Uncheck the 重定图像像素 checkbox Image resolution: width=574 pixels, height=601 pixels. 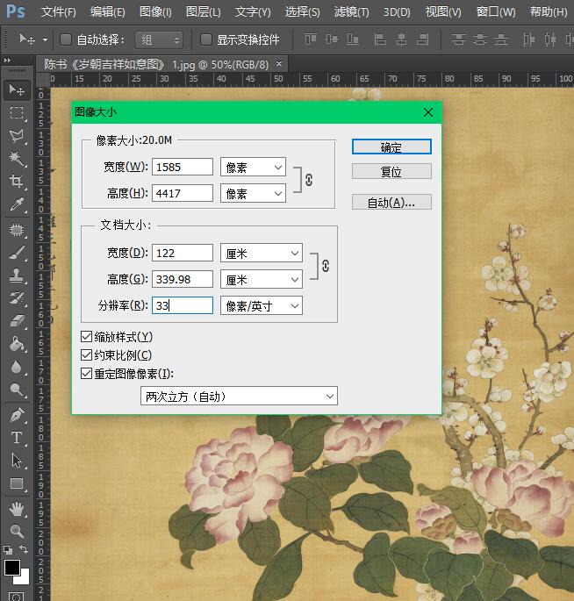point(86,374)
